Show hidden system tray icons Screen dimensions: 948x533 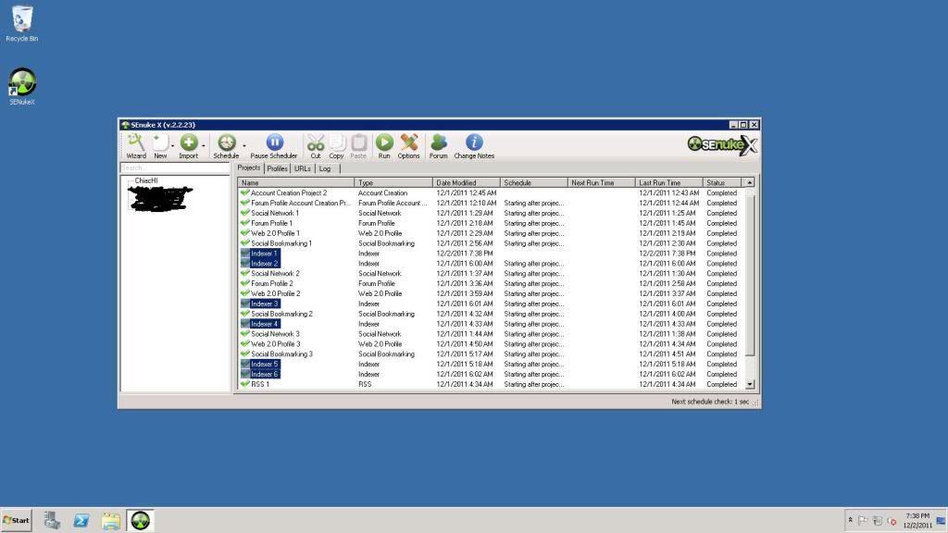tap(850, 520)
